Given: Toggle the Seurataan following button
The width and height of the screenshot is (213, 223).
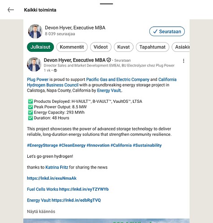Looking at the screenshot, I should click(x=167, y=31).
